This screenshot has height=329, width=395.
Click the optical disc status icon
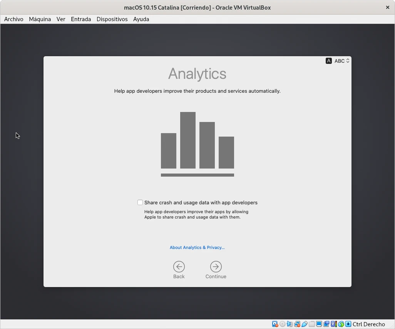(282, 324)
